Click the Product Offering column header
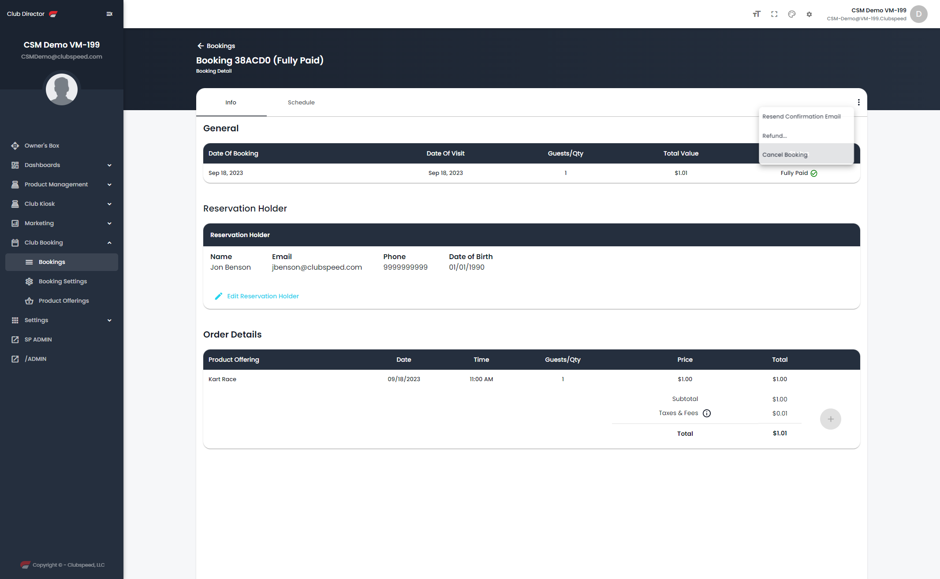The width and height of the screenshot is (940, 579). [234, 360]
